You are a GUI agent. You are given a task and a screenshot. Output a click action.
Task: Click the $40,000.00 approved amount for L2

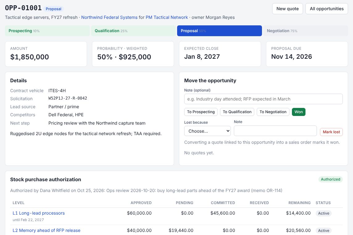tap(139, 230)
